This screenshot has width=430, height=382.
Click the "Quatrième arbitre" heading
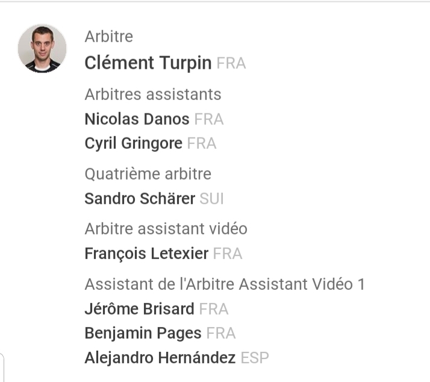(148, 174)
